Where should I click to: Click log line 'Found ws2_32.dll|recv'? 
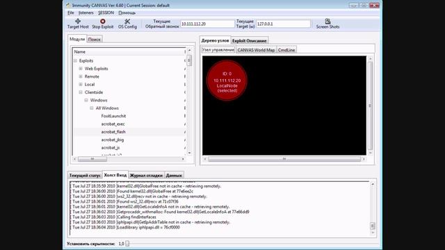tap(124, 201)
